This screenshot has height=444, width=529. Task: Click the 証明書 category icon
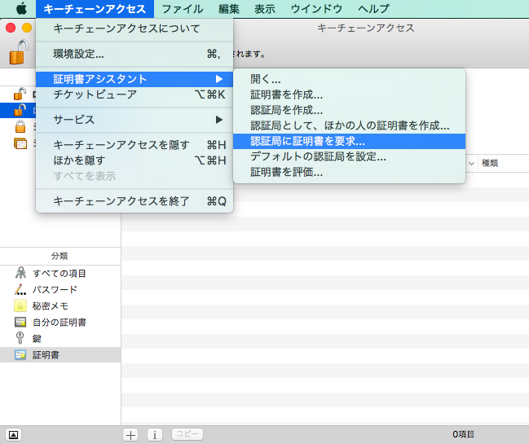(20, 354)
